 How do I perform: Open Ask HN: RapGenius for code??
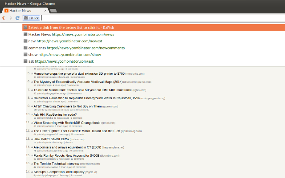55,115
